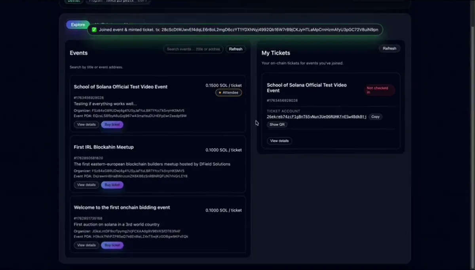
Task: Select event ID #1762851735168
Action: point(88,218)
